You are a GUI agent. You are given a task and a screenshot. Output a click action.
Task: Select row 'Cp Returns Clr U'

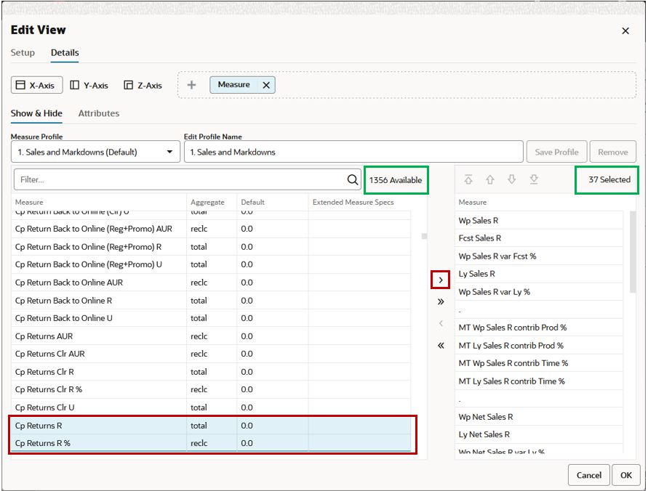[x=211, y=407]
